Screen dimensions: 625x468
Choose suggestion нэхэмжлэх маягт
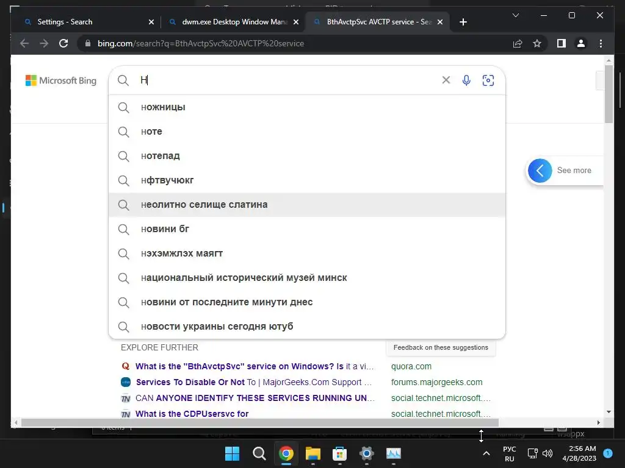coord(307,253)
